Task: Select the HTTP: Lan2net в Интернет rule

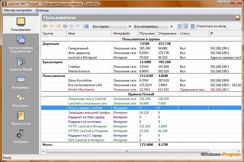Action: tap(141, 126)
